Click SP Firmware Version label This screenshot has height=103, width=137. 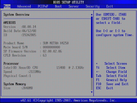point(20,51)
